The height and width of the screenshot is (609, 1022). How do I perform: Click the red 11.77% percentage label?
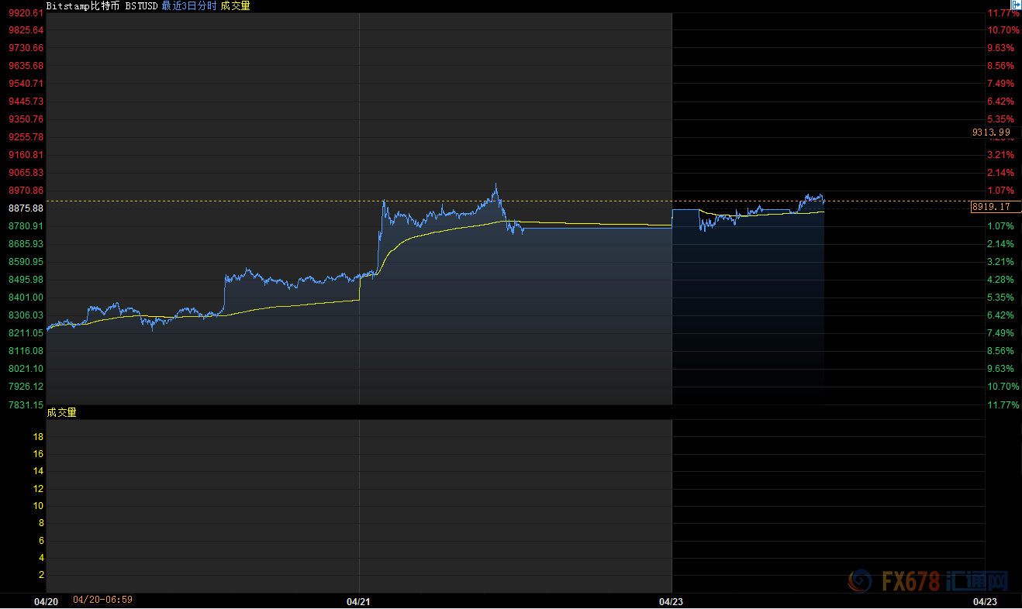pos(1003,13)
